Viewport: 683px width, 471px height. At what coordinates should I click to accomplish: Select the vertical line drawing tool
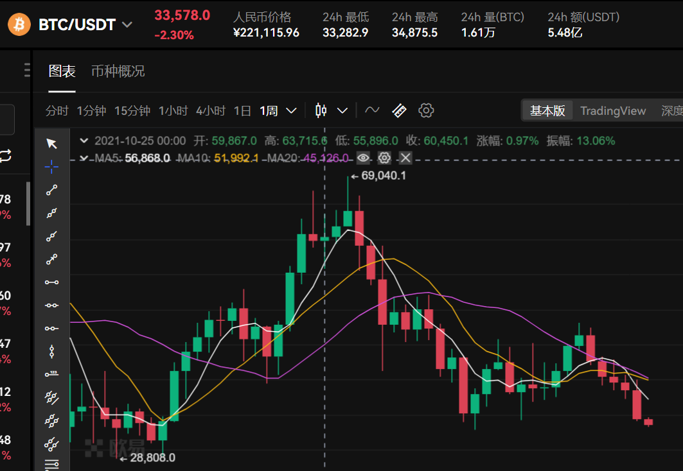point(52,351)
